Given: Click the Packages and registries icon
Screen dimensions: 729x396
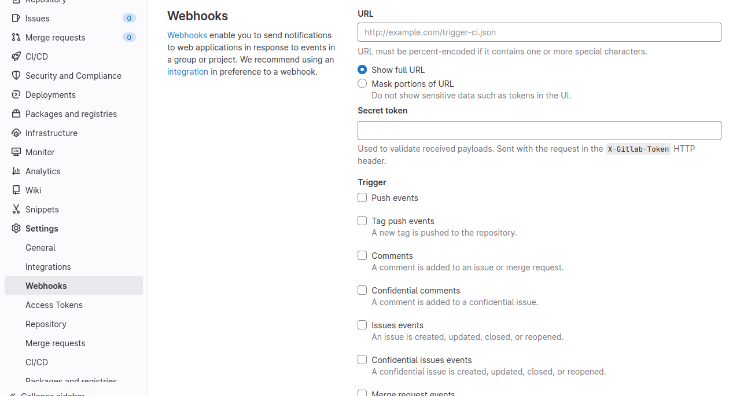Looking at the screenshot, I should (16, 114).
